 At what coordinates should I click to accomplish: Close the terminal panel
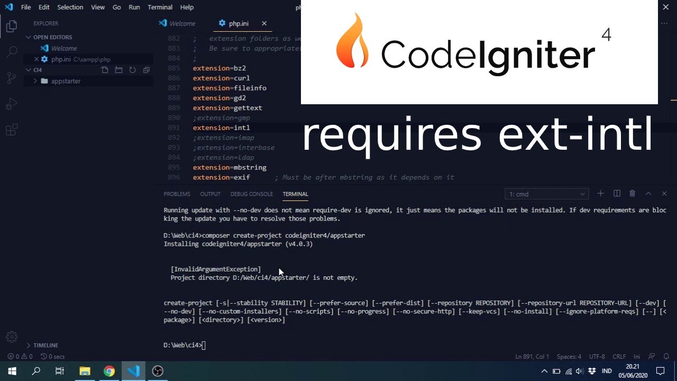pyautogui.click(x=664, y=194)
